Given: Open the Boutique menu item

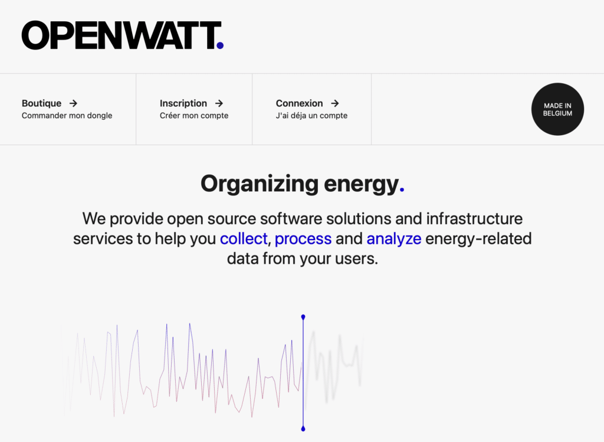Looking at the screenshot, I should (42, 103).
